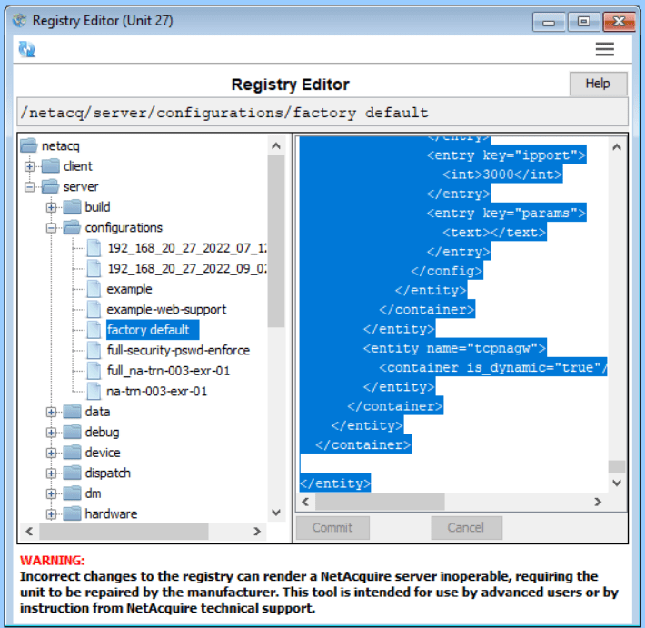Image resolution: width=645 pixels, height=628 pixels.
Task: Click the file icon beside example-web-support
Action: pyautogui.click(x=94, y=310)
